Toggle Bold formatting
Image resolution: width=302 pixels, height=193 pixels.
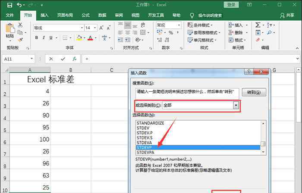(x=37, y=37)
